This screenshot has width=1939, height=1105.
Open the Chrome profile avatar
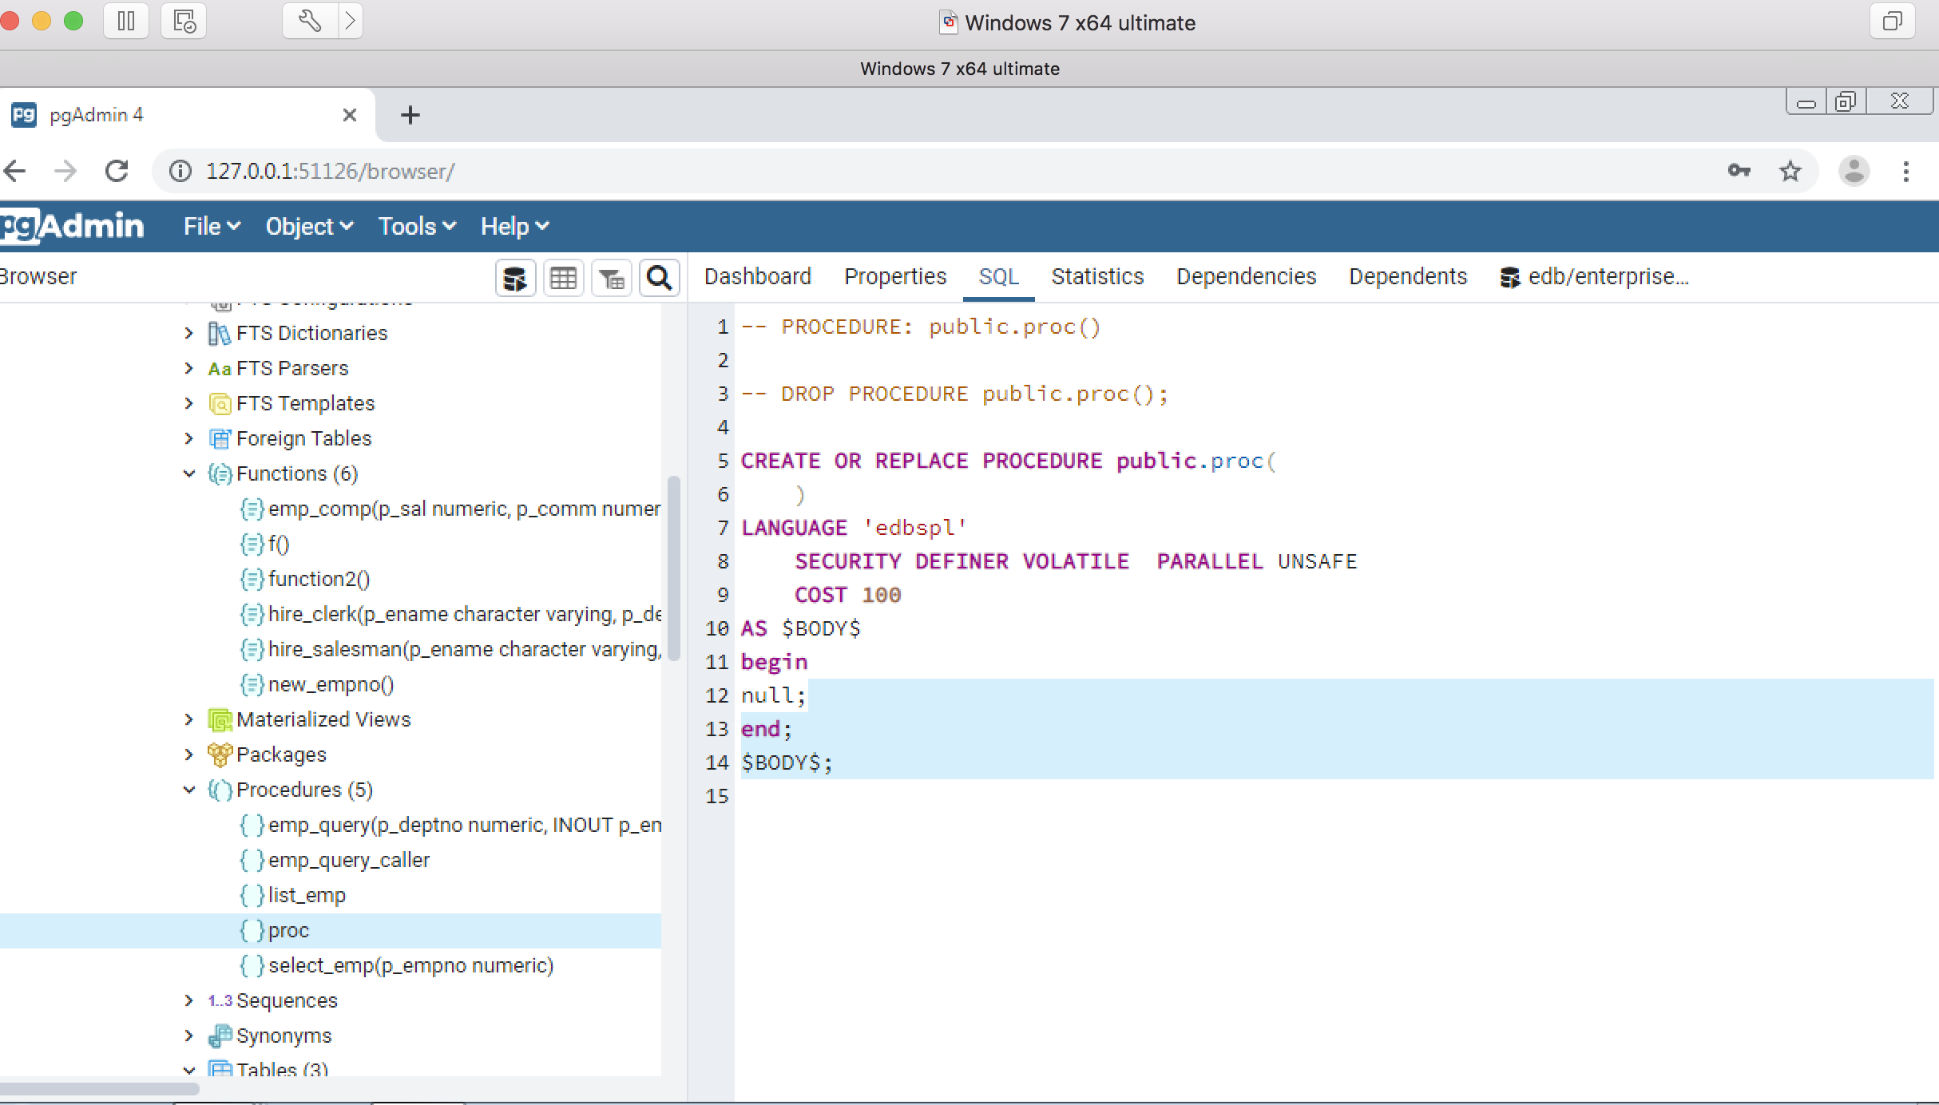coord(1854,171)
